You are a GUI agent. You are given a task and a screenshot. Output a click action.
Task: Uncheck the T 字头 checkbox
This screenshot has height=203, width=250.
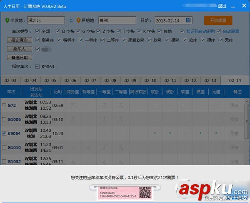coord(119,31)
